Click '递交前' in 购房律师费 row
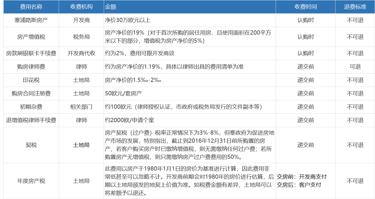The image size is (375, 199). point(305,67)
